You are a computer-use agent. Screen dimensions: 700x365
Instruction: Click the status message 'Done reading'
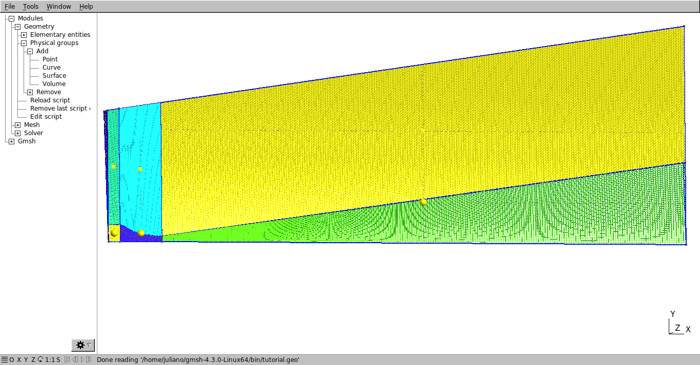198,360
